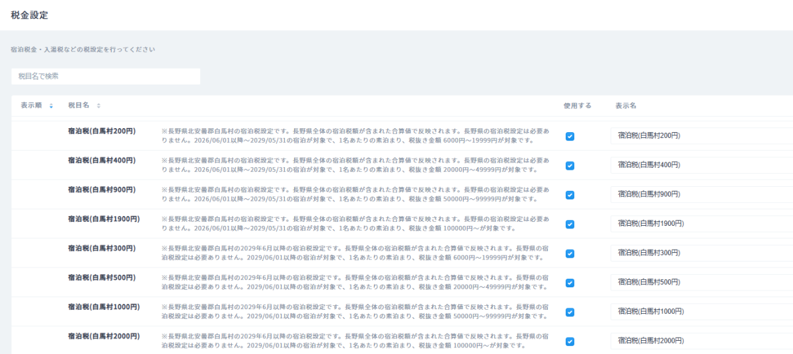
Task: Select the 表示名 input for 宿泊税(白馬村2000円)
Action: tap(700, 341)
